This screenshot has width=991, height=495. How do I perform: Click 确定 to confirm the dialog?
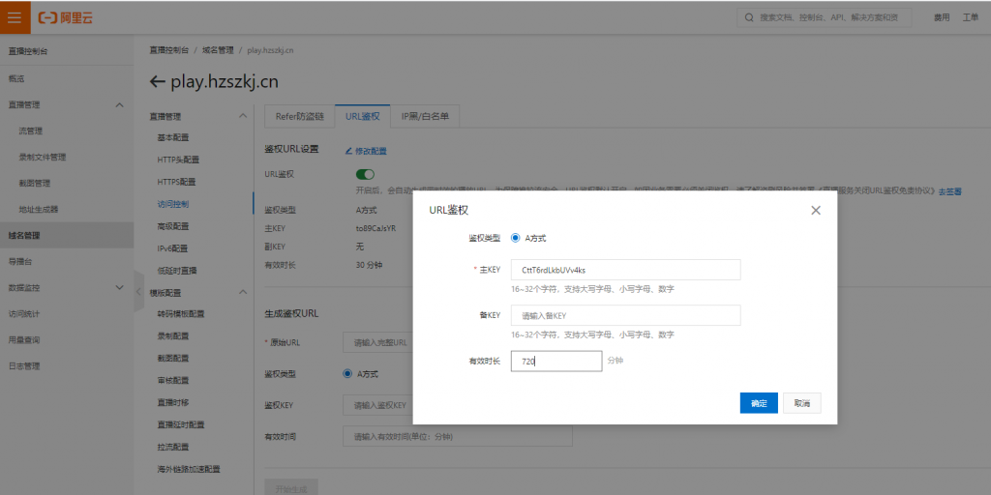[x=759, y=403]
